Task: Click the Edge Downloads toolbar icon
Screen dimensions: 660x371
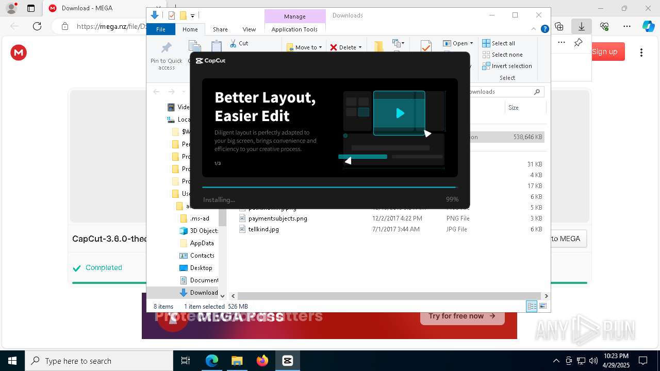Action: pos(582,26)
